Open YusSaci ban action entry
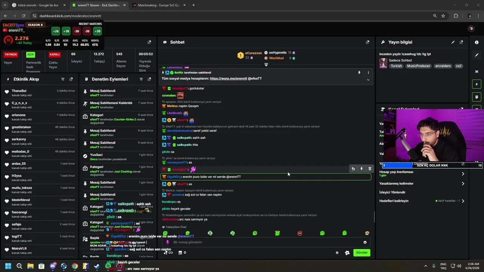The height and width of the screenshot is (272, 484). pyautogui.click(x=118, y=157)
